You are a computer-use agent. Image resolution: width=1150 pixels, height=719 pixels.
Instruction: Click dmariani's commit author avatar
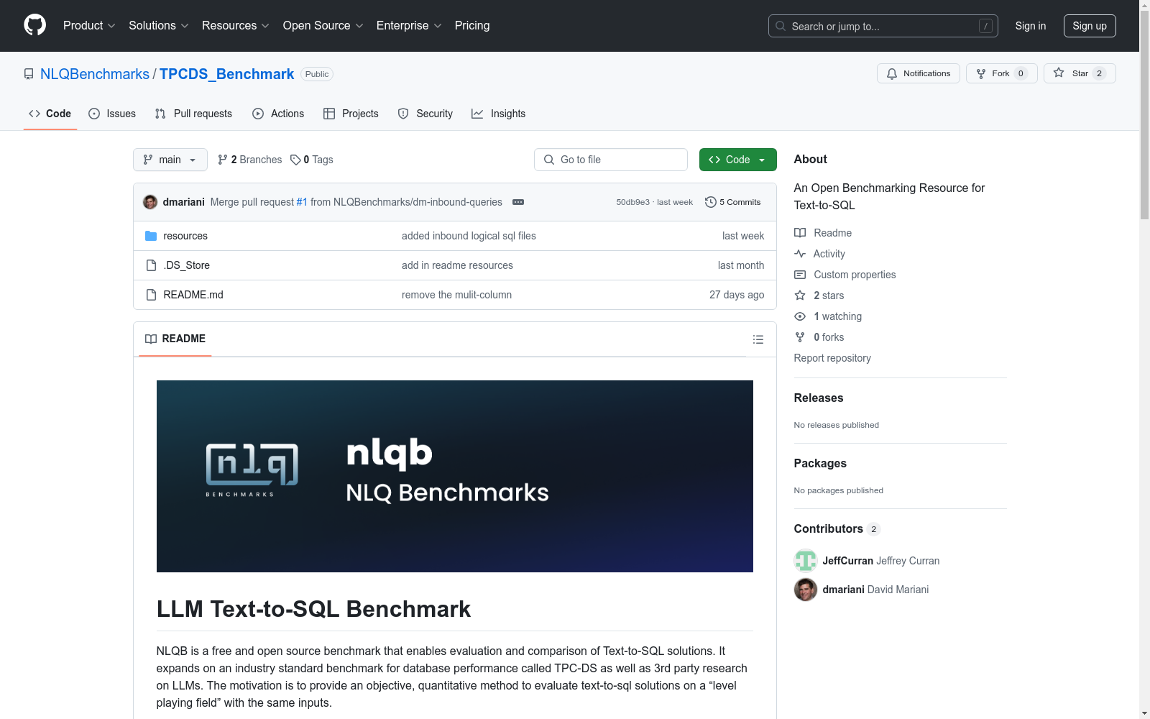[150, 202]
